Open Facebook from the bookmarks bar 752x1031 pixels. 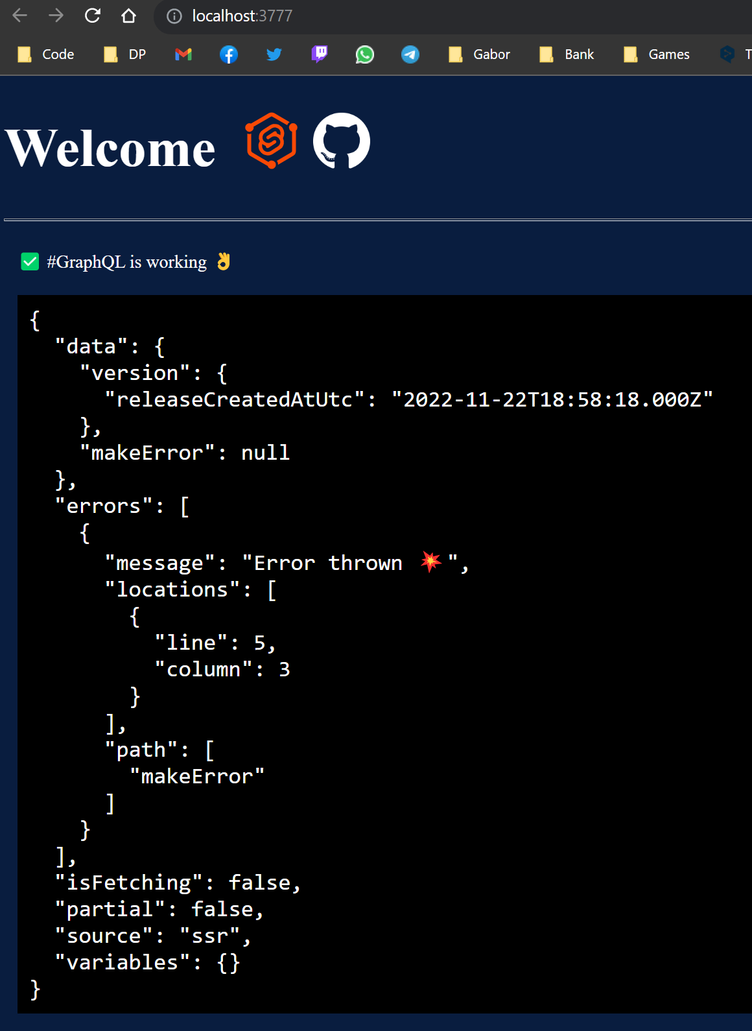point(228,54)
